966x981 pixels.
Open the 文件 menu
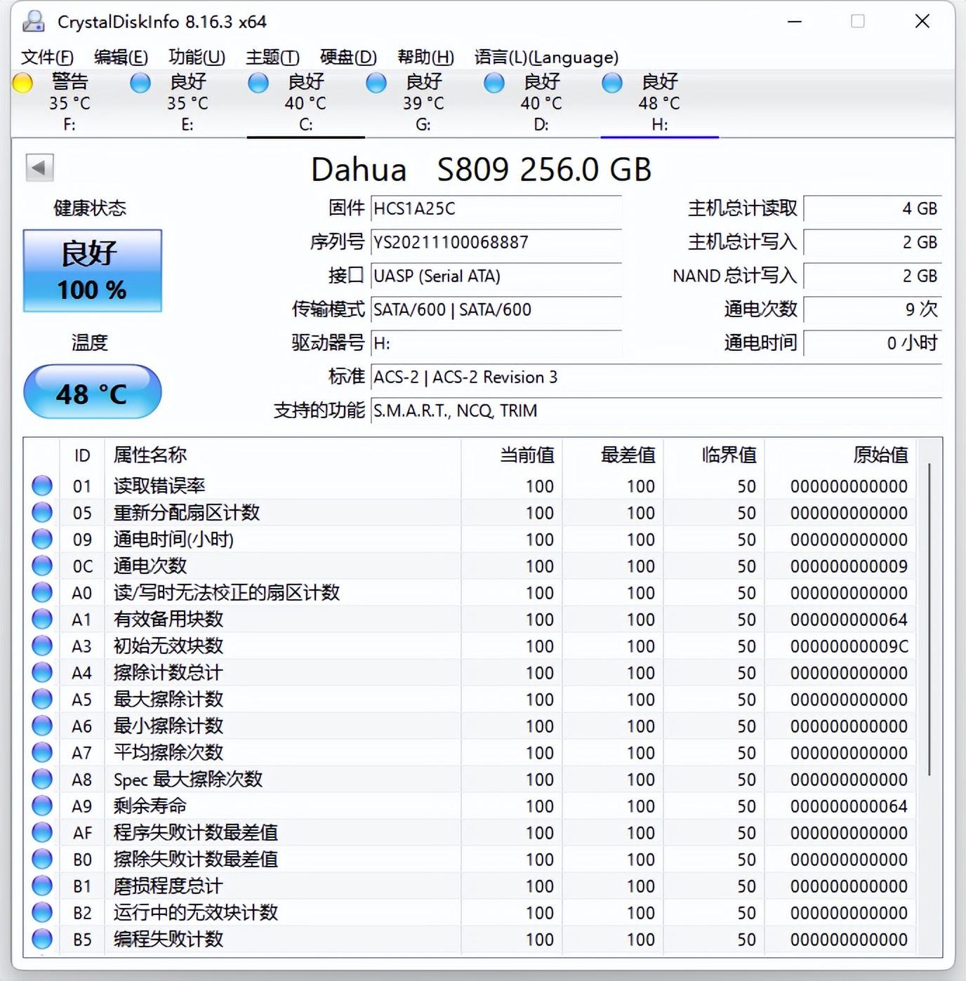(47, 57)
